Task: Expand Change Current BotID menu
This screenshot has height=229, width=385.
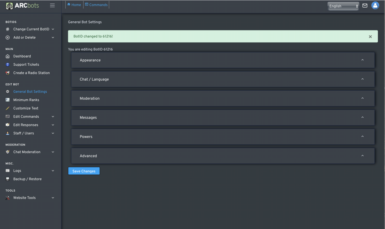Action: [31, 29]
